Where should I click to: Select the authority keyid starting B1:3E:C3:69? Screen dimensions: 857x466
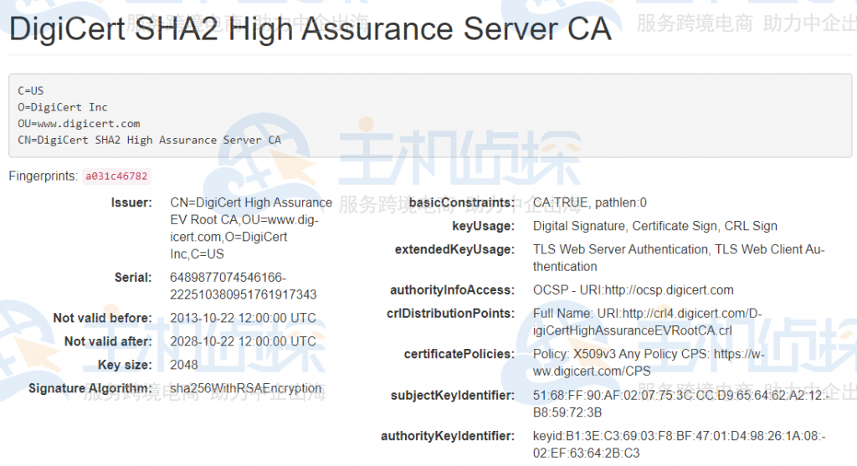[x=680, y=444]
